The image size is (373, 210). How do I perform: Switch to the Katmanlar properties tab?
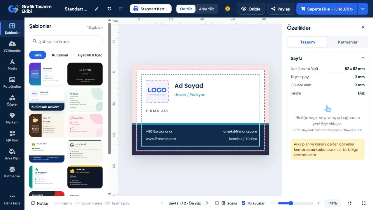coord(348,42)
